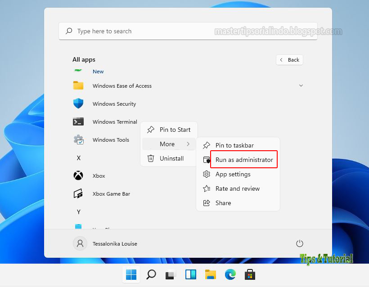369x287 pixels.
Task: Click the Windows Ease of Access folder icon
Action: [78, 85]
